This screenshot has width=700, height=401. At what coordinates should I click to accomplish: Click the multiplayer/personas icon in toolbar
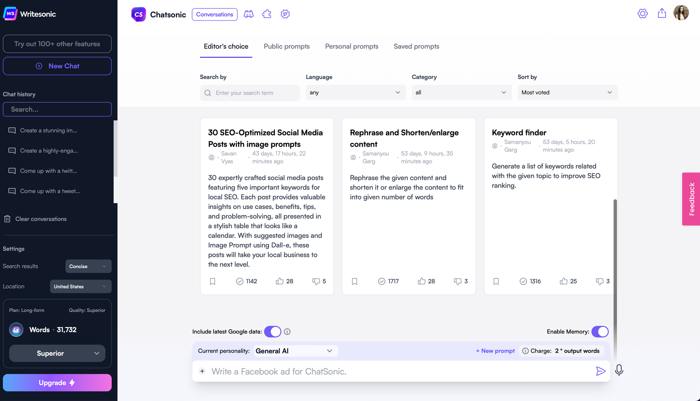point(248,14)
